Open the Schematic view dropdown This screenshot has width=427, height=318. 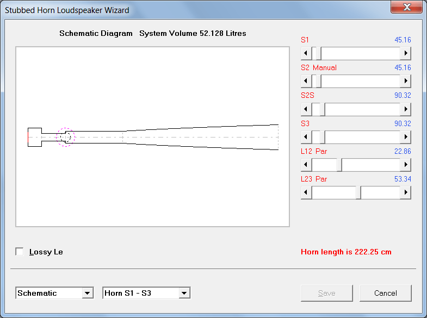87,293
